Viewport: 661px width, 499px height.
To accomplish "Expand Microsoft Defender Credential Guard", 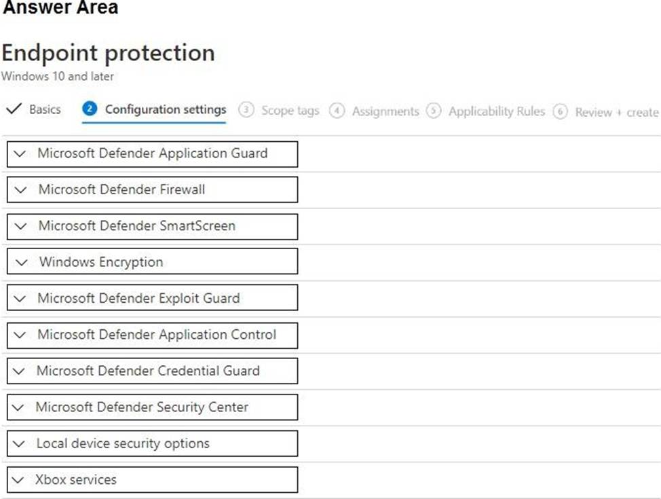I will click(x=152, y=371).
